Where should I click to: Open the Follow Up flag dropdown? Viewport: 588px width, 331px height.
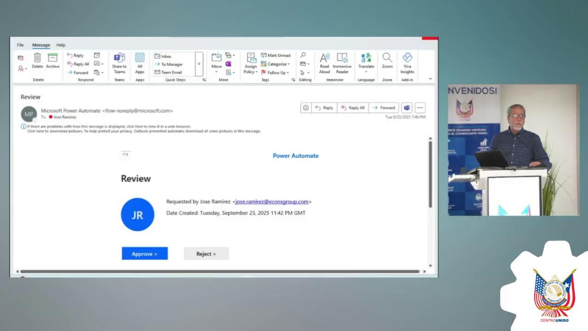click(x=275, y=72)
